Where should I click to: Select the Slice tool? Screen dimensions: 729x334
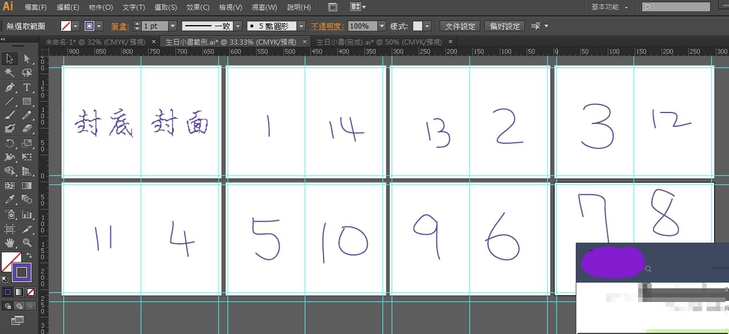click(27, 229)
